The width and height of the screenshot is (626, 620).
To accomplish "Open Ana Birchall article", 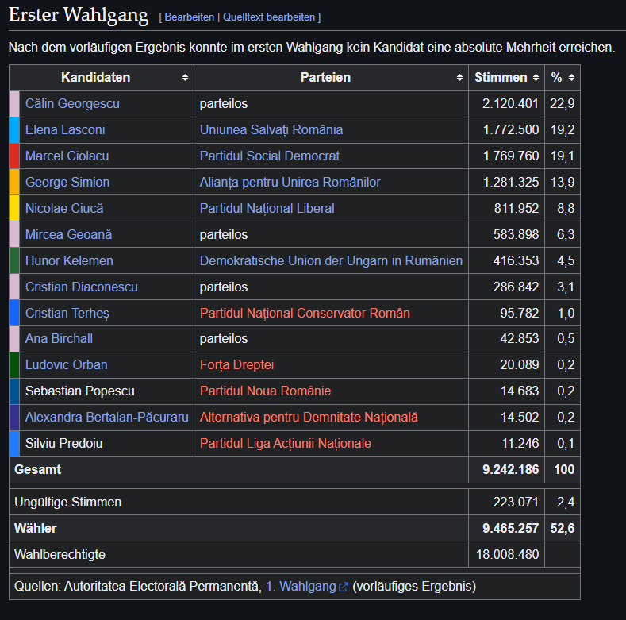I will coord(59,338).
